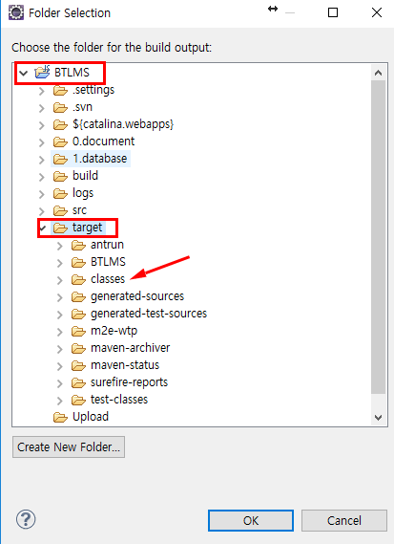Select the maven-status folder label
Image resolution: width=394 pixels, height=544 pixels.
125,365
